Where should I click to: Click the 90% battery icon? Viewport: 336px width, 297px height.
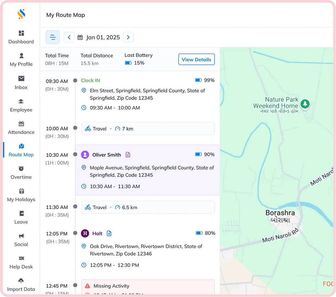tap(198, 154)
